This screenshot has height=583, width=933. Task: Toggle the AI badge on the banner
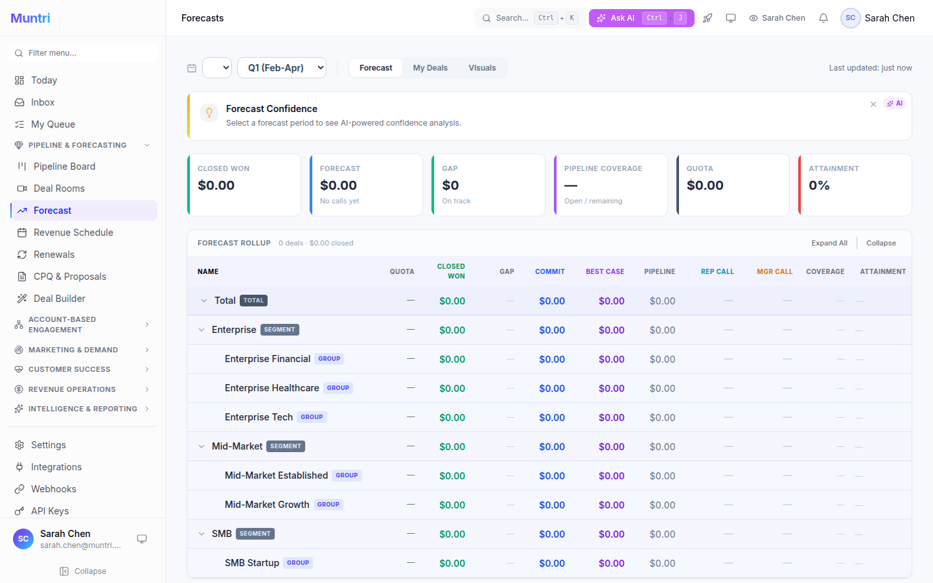pos(895,103)
